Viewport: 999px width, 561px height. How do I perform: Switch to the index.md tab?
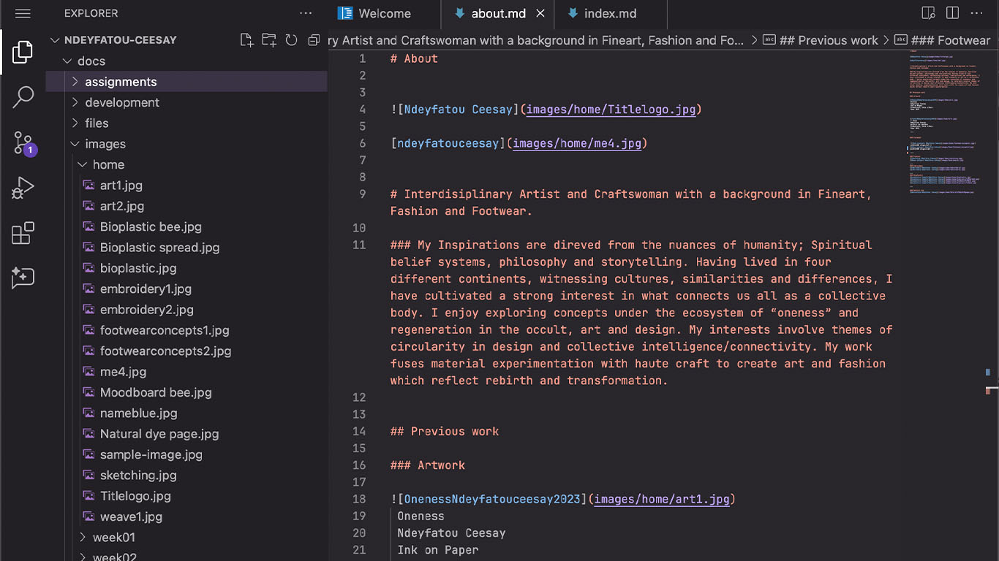pos(609,14)
